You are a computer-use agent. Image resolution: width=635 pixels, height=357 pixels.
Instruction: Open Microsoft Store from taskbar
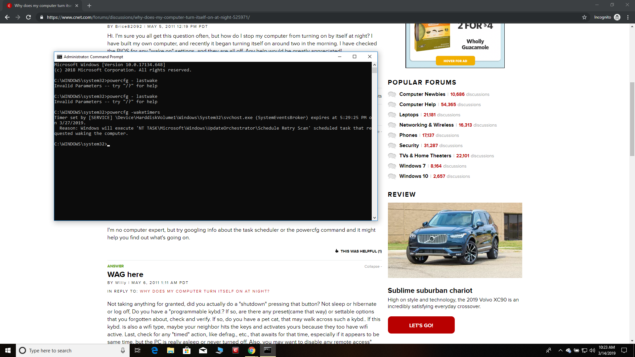tap(187, 350)
